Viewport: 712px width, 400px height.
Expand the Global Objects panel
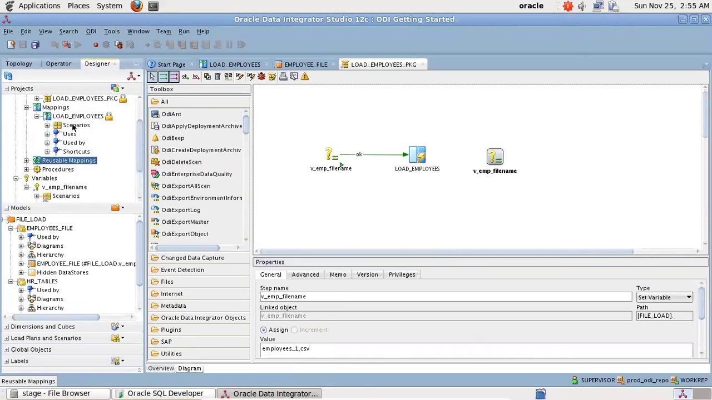tap(6, 349)
